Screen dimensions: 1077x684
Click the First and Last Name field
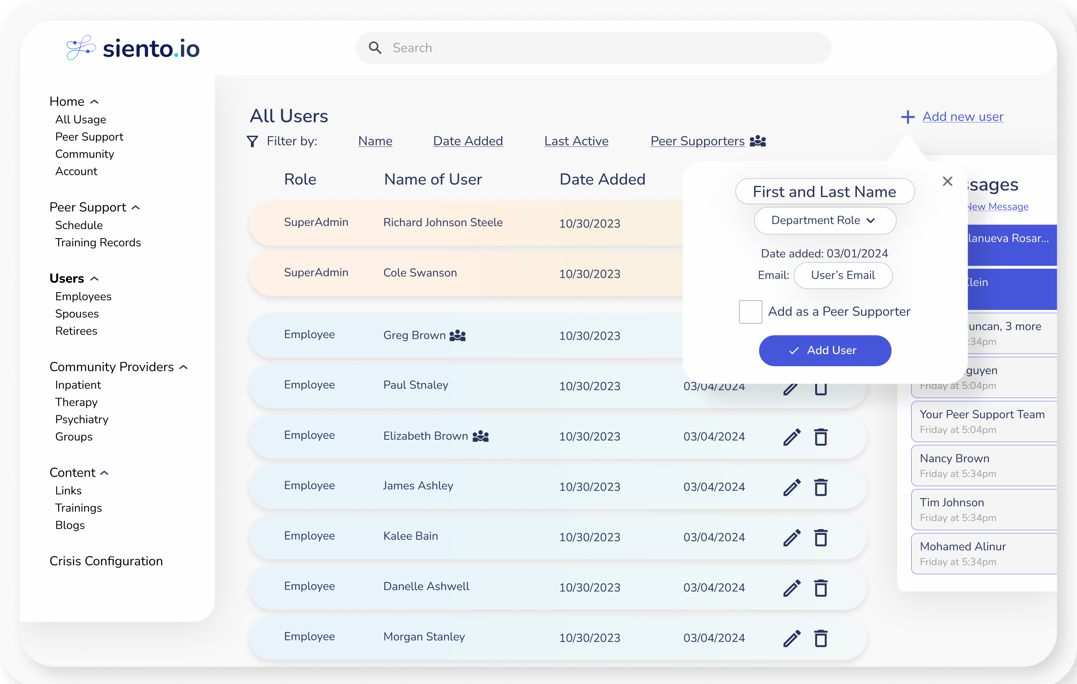tap(824, 191)
